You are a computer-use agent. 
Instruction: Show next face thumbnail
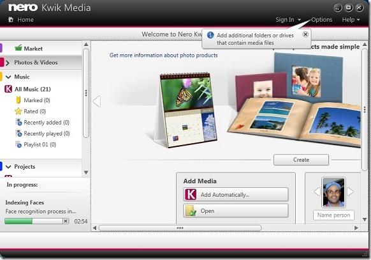pyautogui.click(x=350, y=192)
